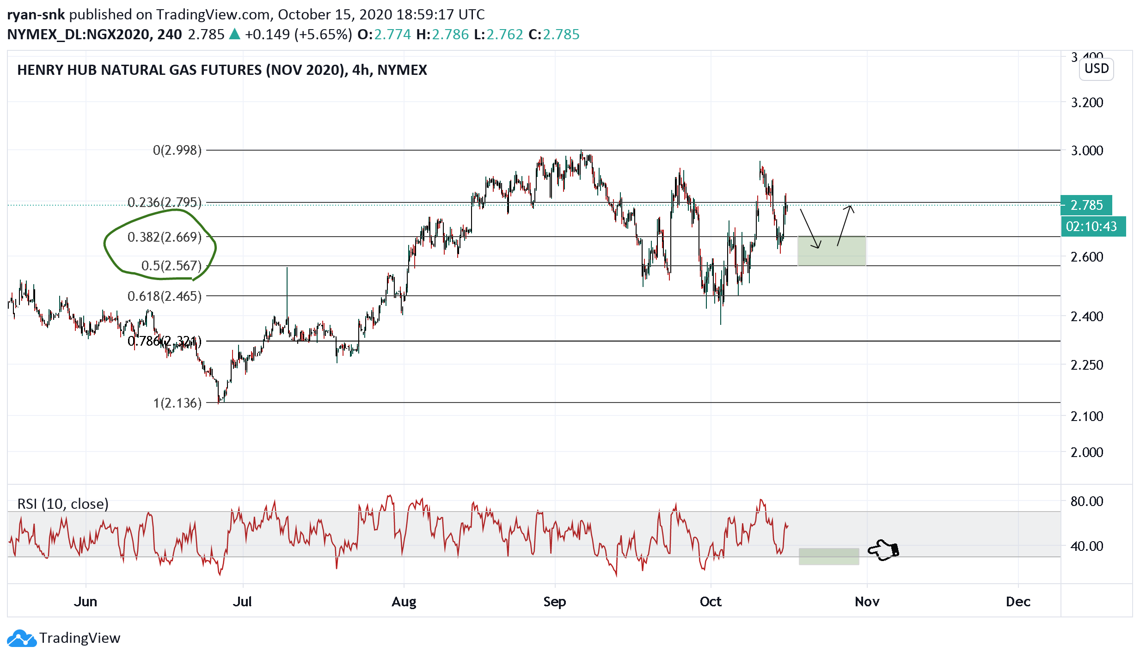Image resolution: width=1140 pixels, height=659 pixels.
Task: Click the Nov label on time axis
Action: [x=867, y=602]
